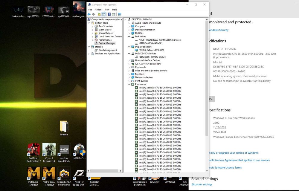
Task: Expand Services and Applications node
Action: point(89,54)
